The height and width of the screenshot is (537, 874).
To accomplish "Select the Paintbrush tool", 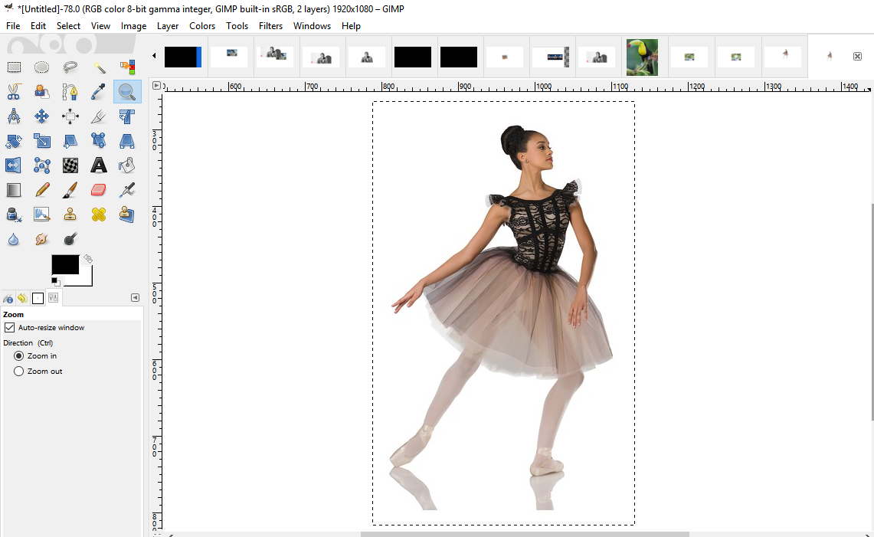I will [x=70, y=189].
